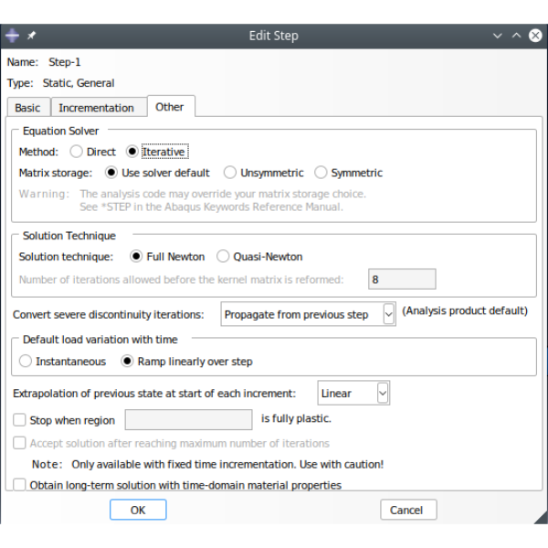Click the Edit Step title text
The width and height of the screenshot is (548, 548).
click(x=274, y=36)
